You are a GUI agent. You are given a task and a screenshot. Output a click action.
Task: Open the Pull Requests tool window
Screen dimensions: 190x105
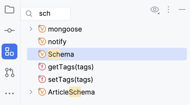click(9, 72)
